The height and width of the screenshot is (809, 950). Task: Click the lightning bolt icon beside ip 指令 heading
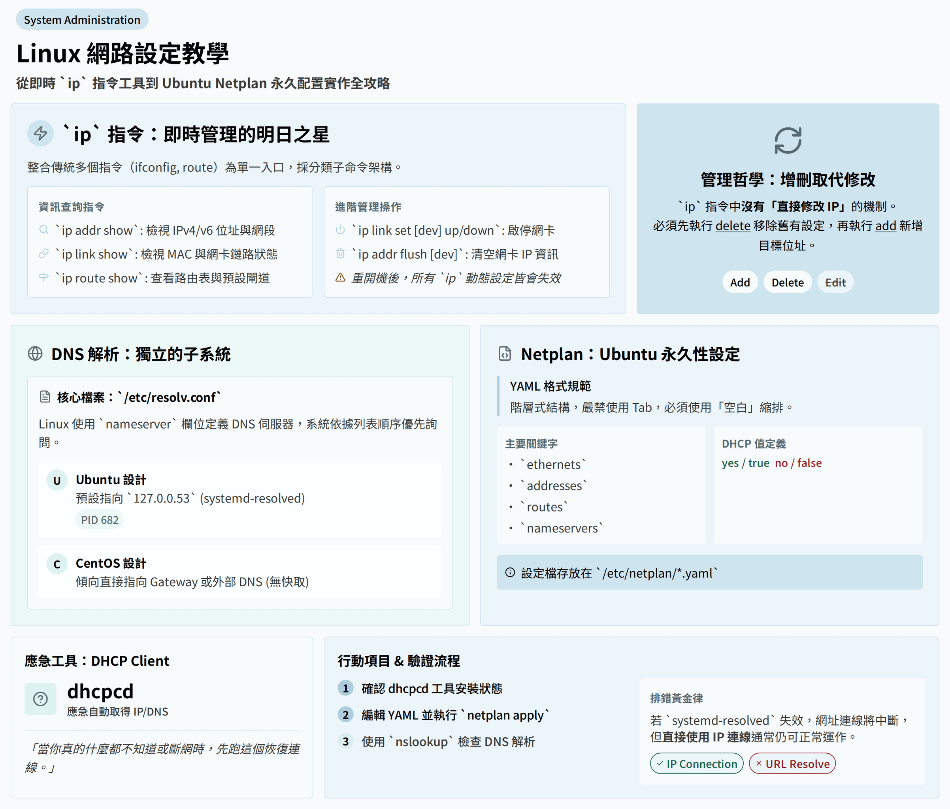(x=40, y=134)
